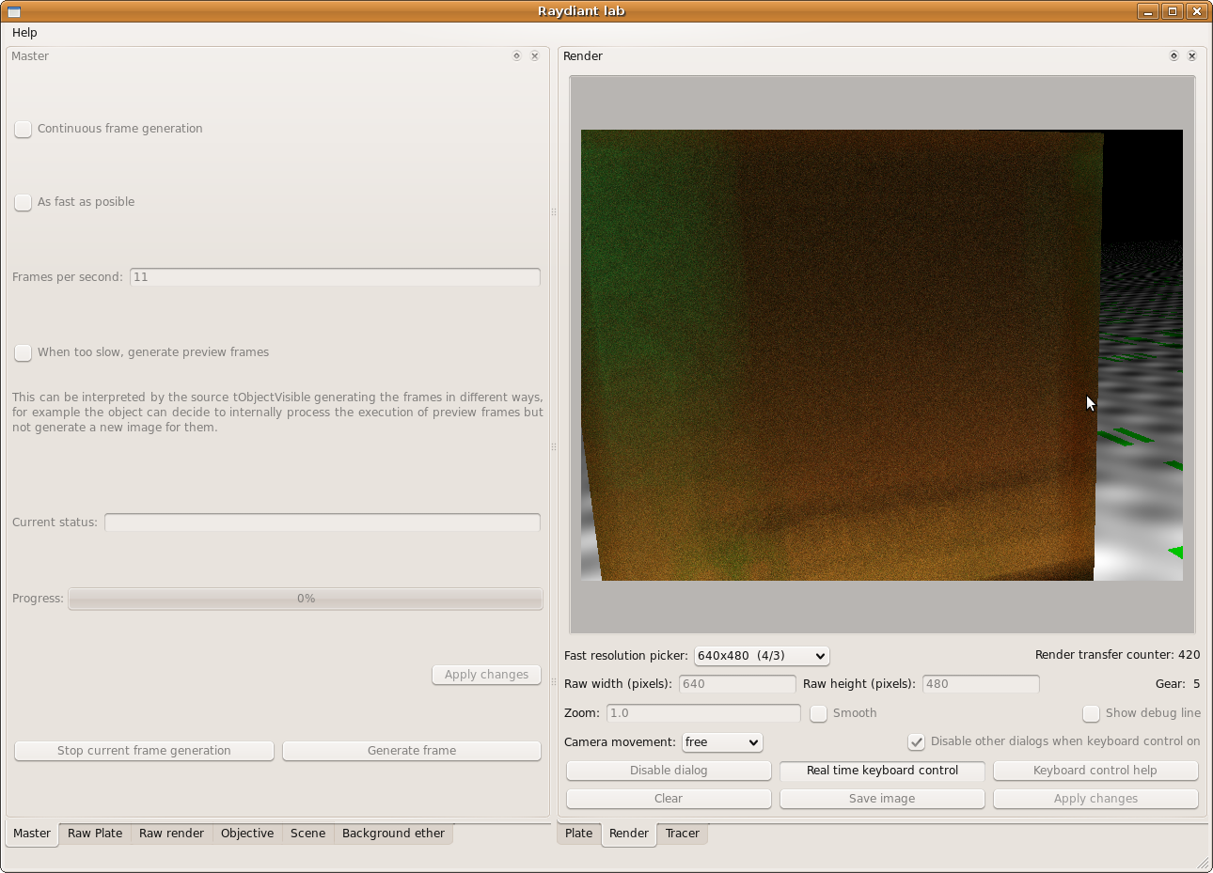Click Real time keyboard control button

pyautogui.click(x=882, y=771)
